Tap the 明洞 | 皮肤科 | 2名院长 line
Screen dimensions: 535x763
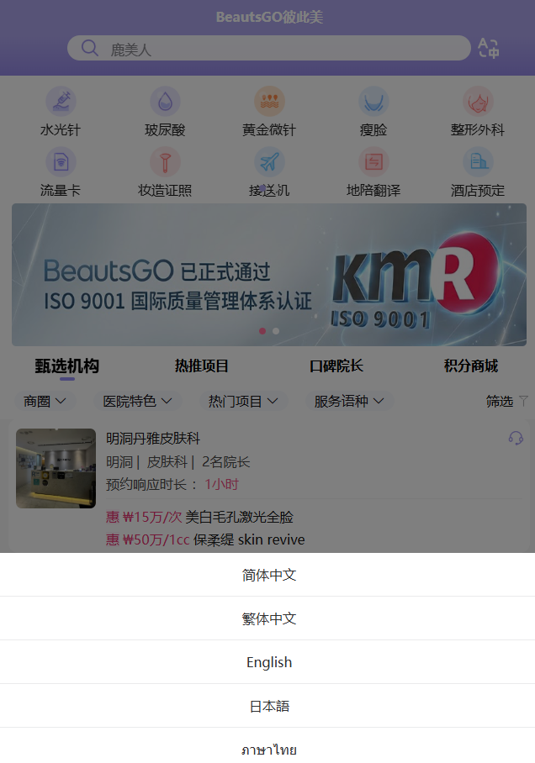click(x=177, y=462)
